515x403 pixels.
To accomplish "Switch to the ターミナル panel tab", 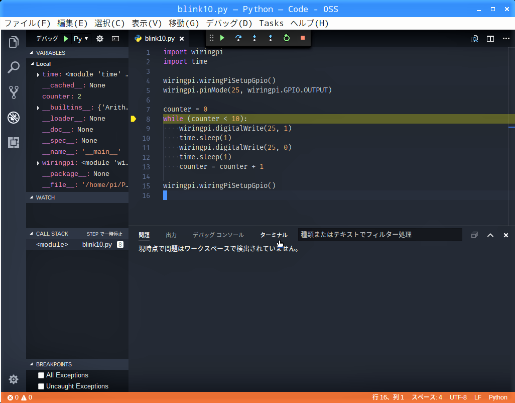I will [x=274, y=235].
